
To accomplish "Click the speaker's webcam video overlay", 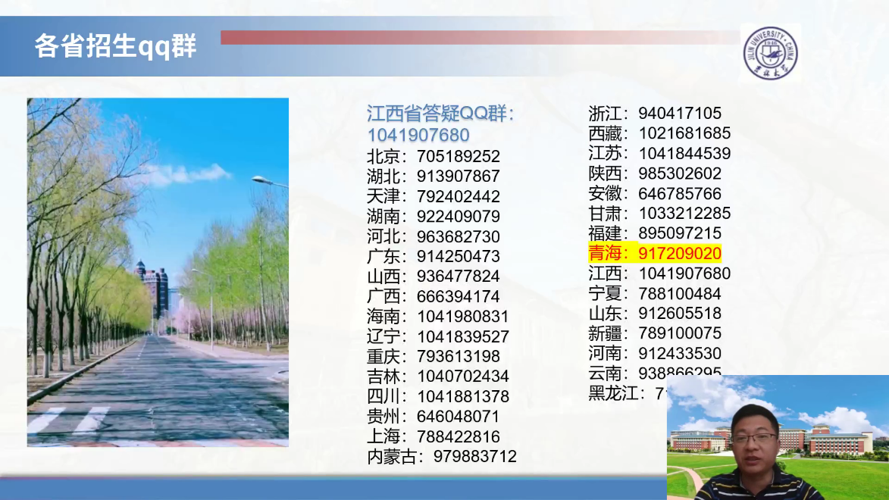I will pyautogui.click(x=778, y=437).
